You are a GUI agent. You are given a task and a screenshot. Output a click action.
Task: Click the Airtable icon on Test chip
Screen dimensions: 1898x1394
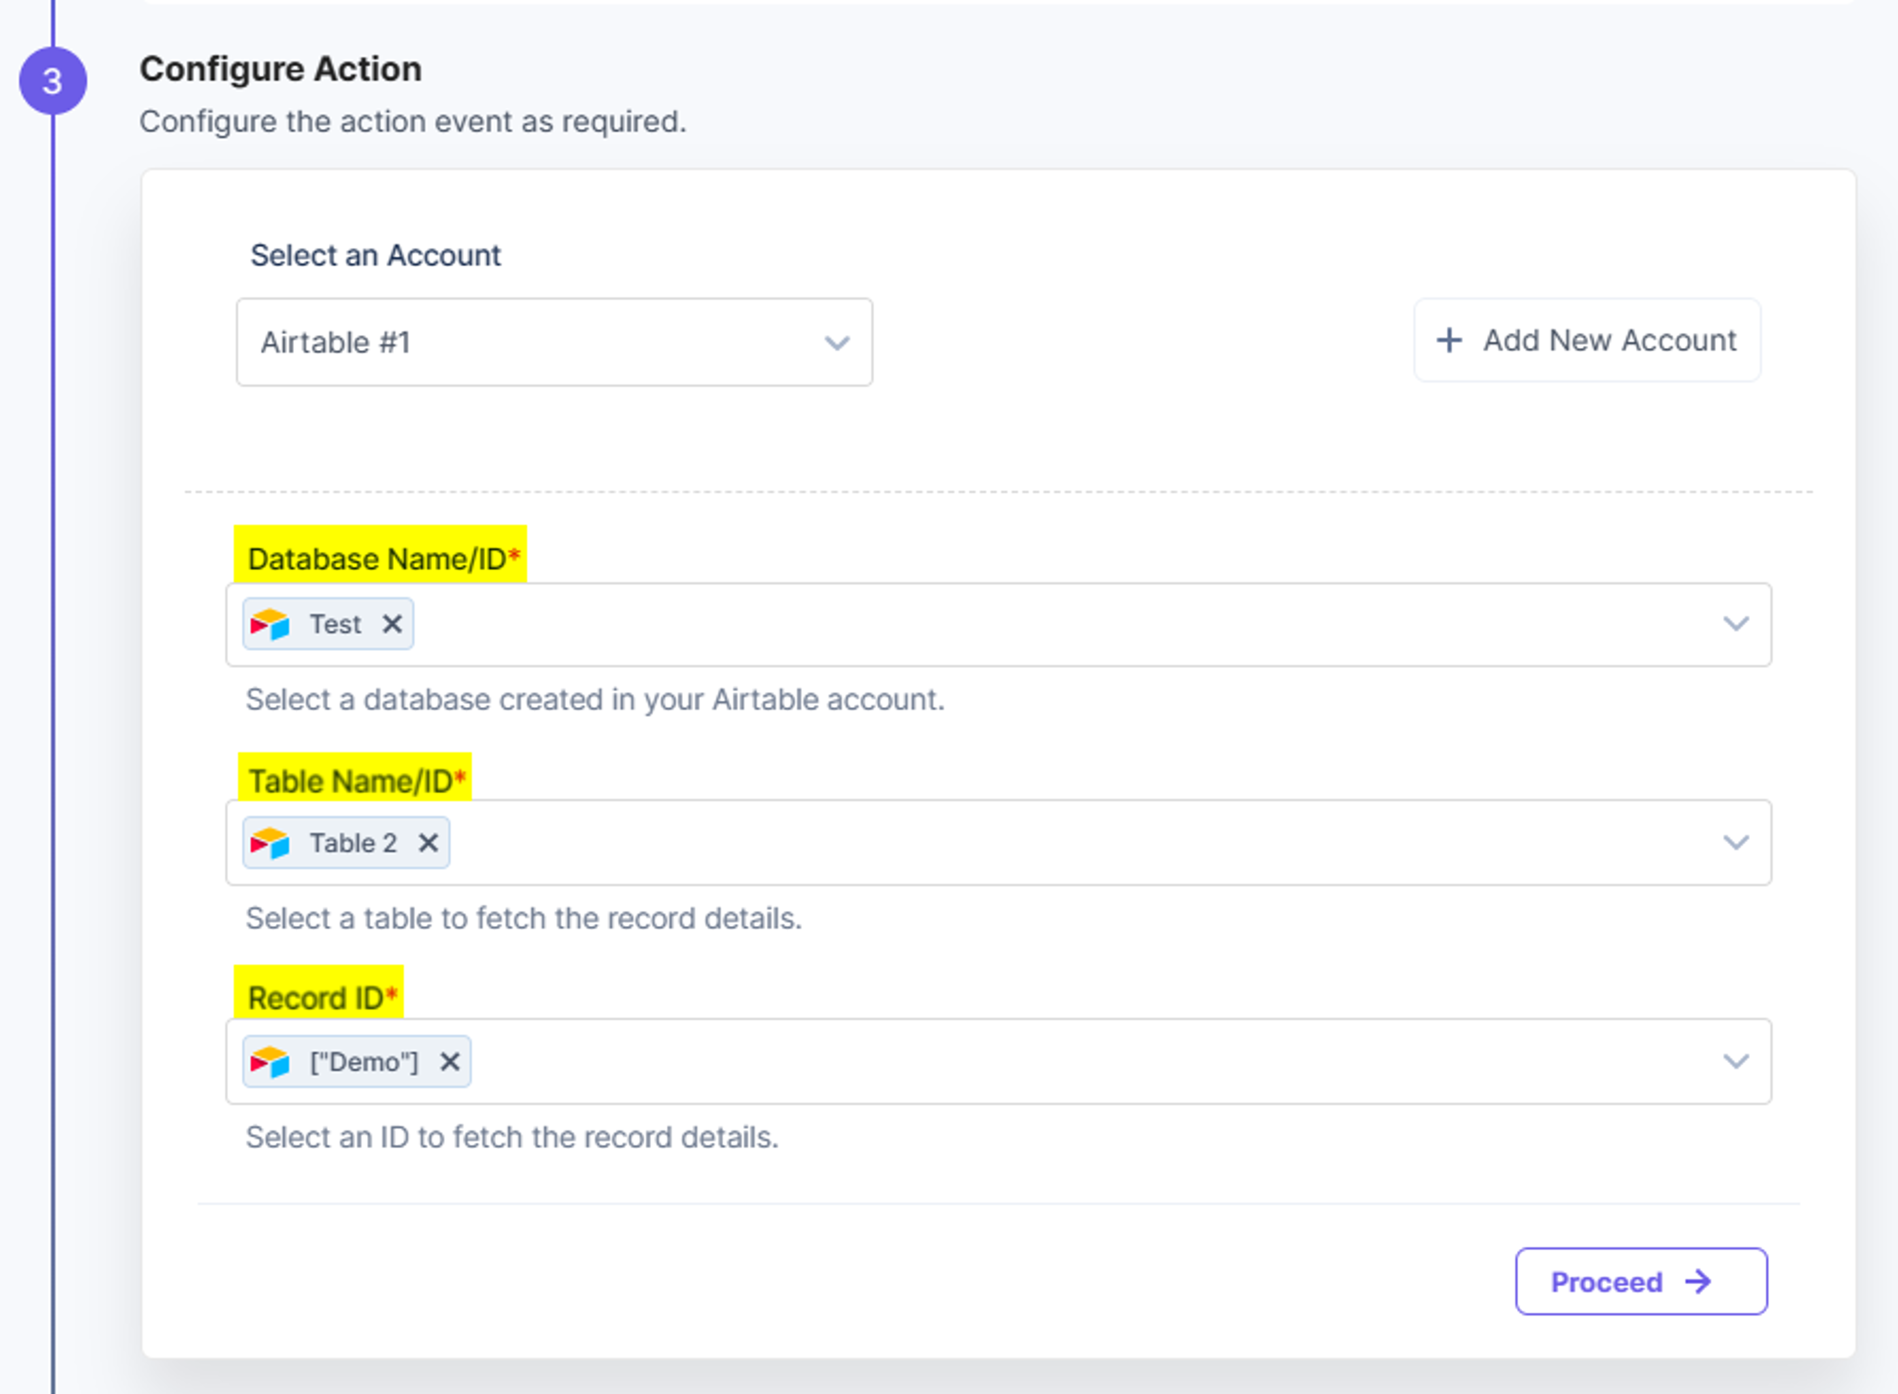click(x=270, y=624)
